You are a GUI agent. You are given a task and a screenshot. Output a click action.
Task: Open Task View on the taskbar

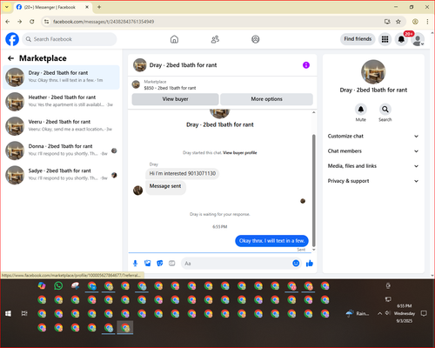(24, 313)
